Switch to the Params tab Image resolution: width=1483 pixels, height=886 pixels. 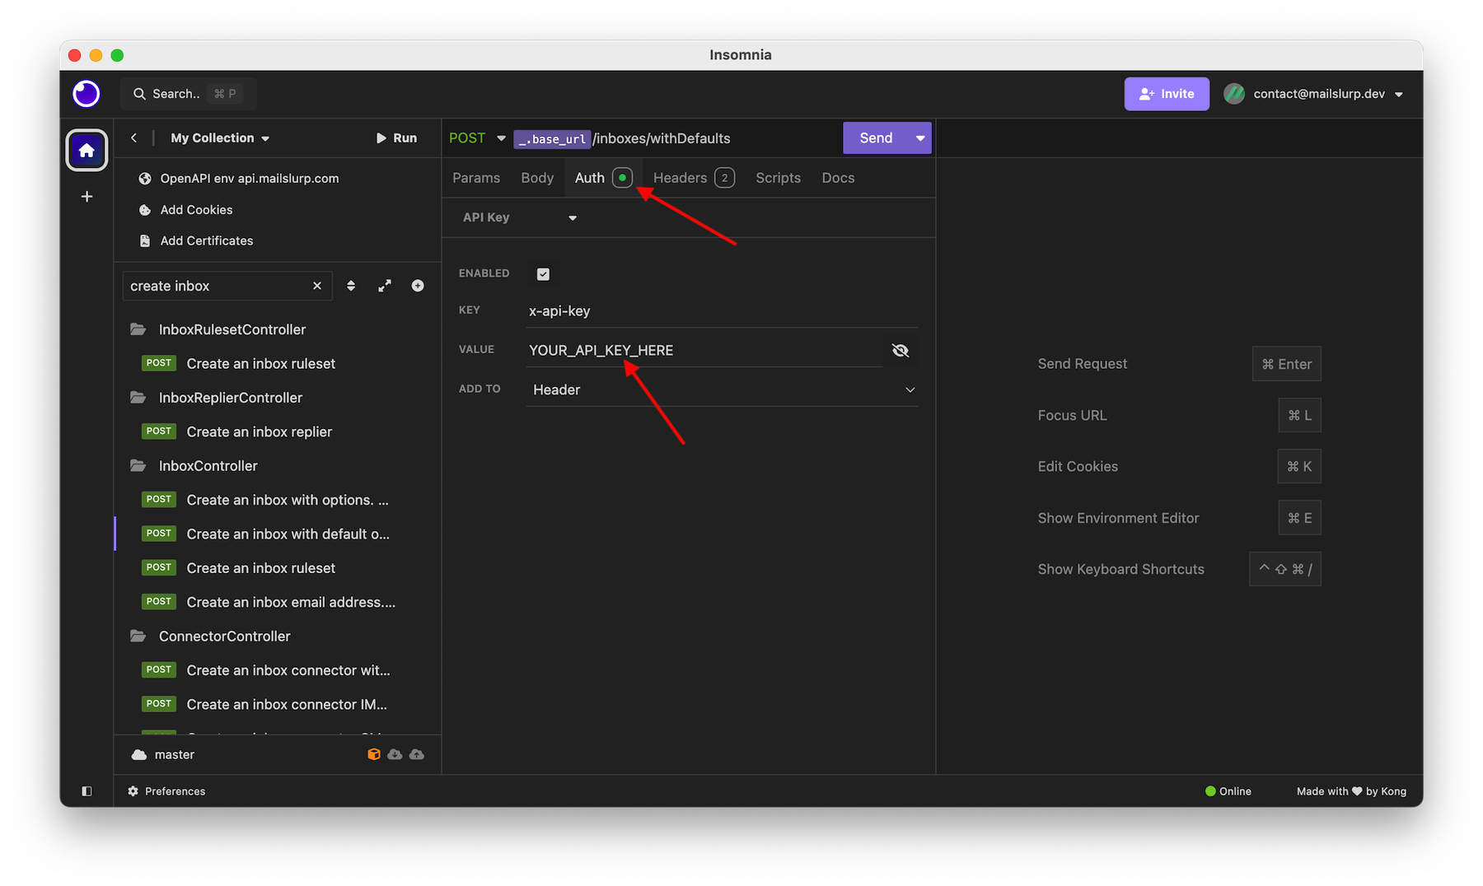pyautogui.click(x=476, y=178)
